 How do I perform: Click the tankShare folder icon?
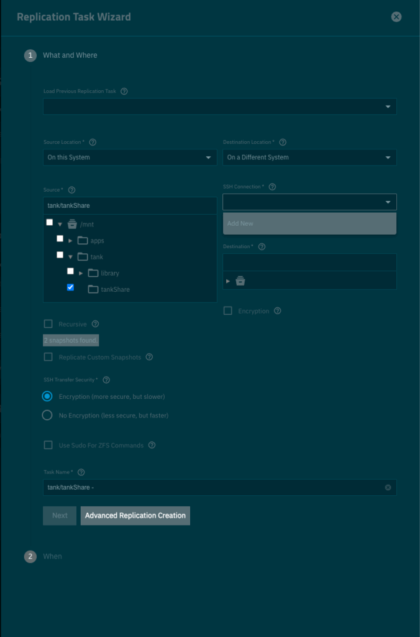pos(93,289)
